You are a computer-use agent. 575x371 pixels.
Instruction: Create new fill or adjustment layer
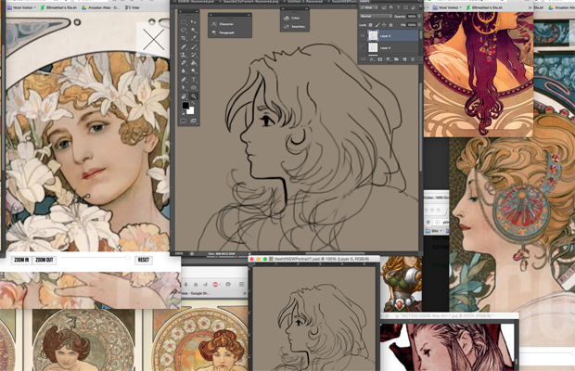tap(389, 59)
